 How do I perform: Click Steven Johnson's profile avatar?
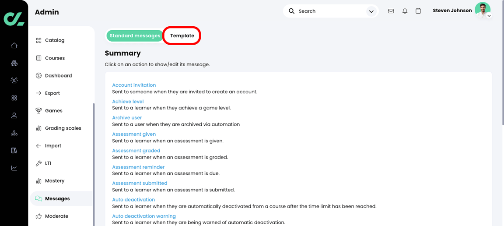pos(483,10)
